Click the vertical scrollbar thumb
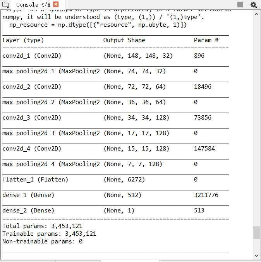This screenshot has width=261, height=262. 256,233
